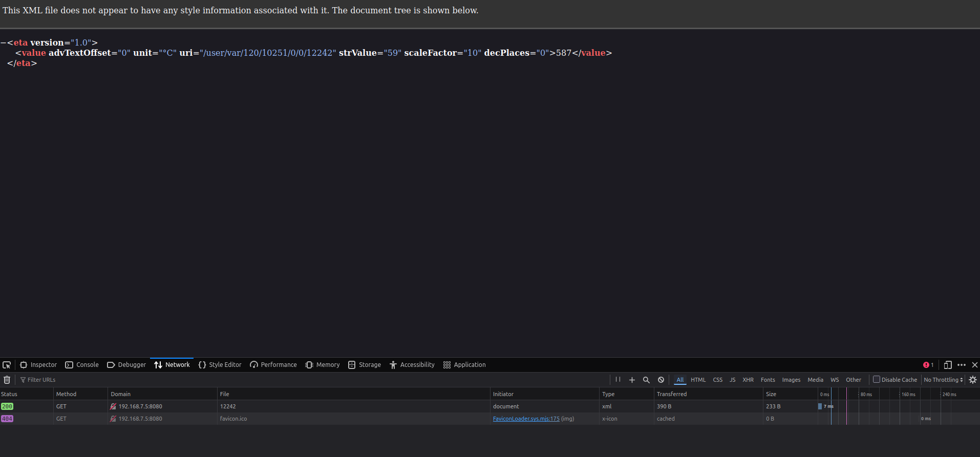980x457 pixels.
Task: Open network settings gear icon
Action: pyautogui.click(x=973, y=380)
